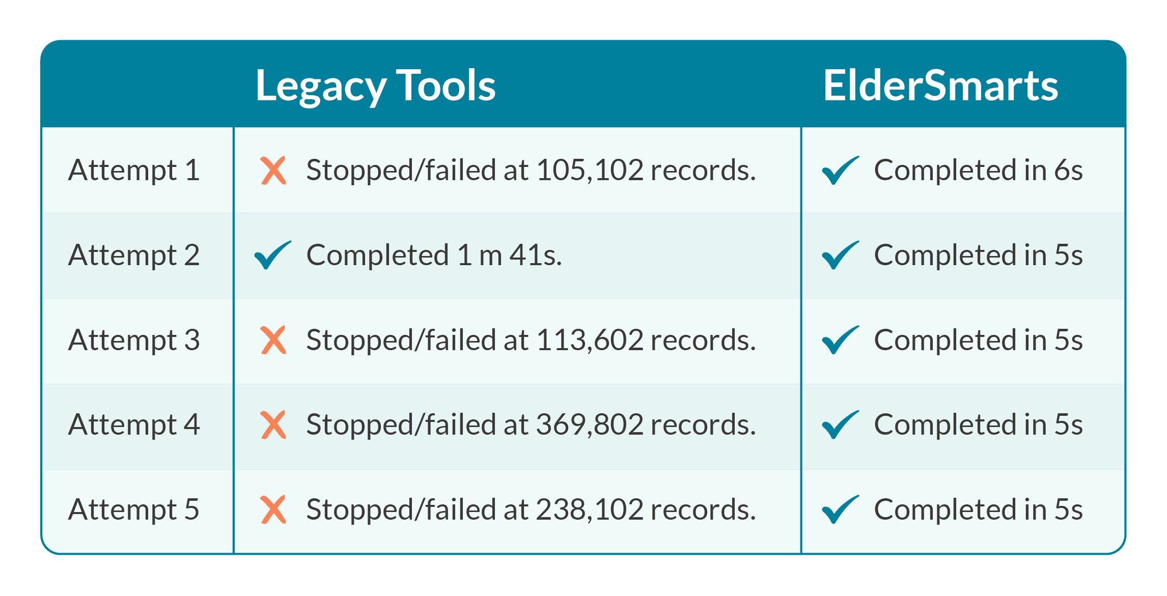Click the checkmark next to Completed in 6s

coord(841,170)
